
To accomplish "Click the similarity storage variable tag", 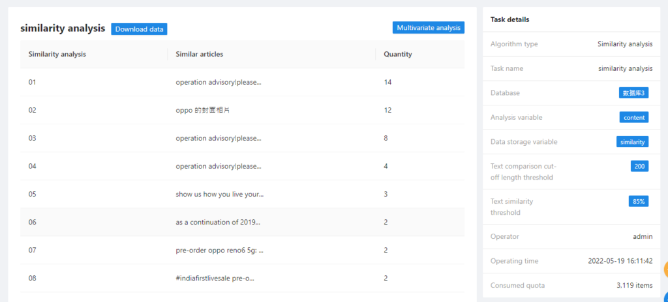I will coord(632,142).
